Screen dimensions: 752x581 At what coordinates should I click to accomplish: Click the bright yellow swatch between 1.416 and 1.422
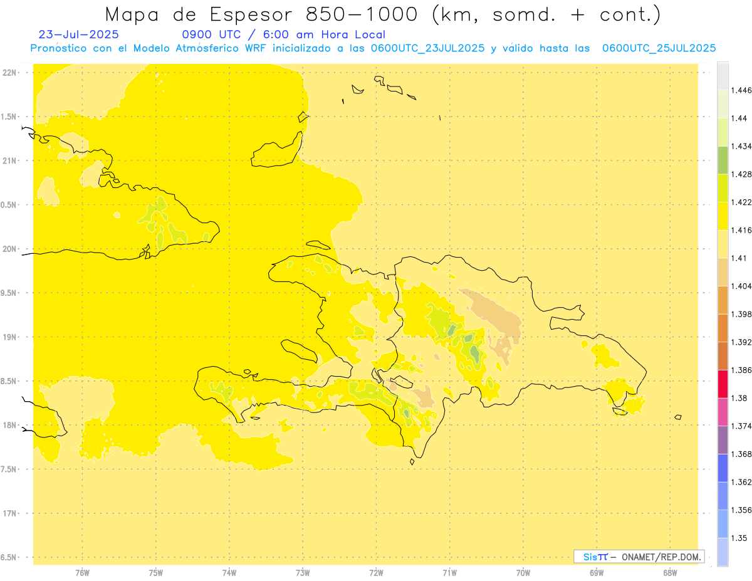tap(723, 216)
